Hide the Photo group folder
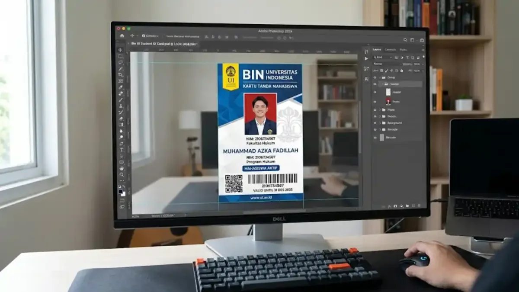This screenshot has height=292, width=519. tap(375, 110)
